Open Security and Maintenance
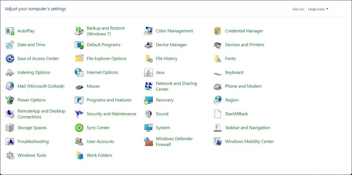This screenshot has height=175, width=352. 111,114
